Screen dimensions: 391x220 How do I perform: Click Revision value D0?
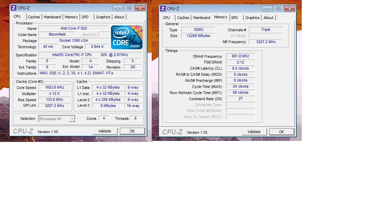click(133, 67)
